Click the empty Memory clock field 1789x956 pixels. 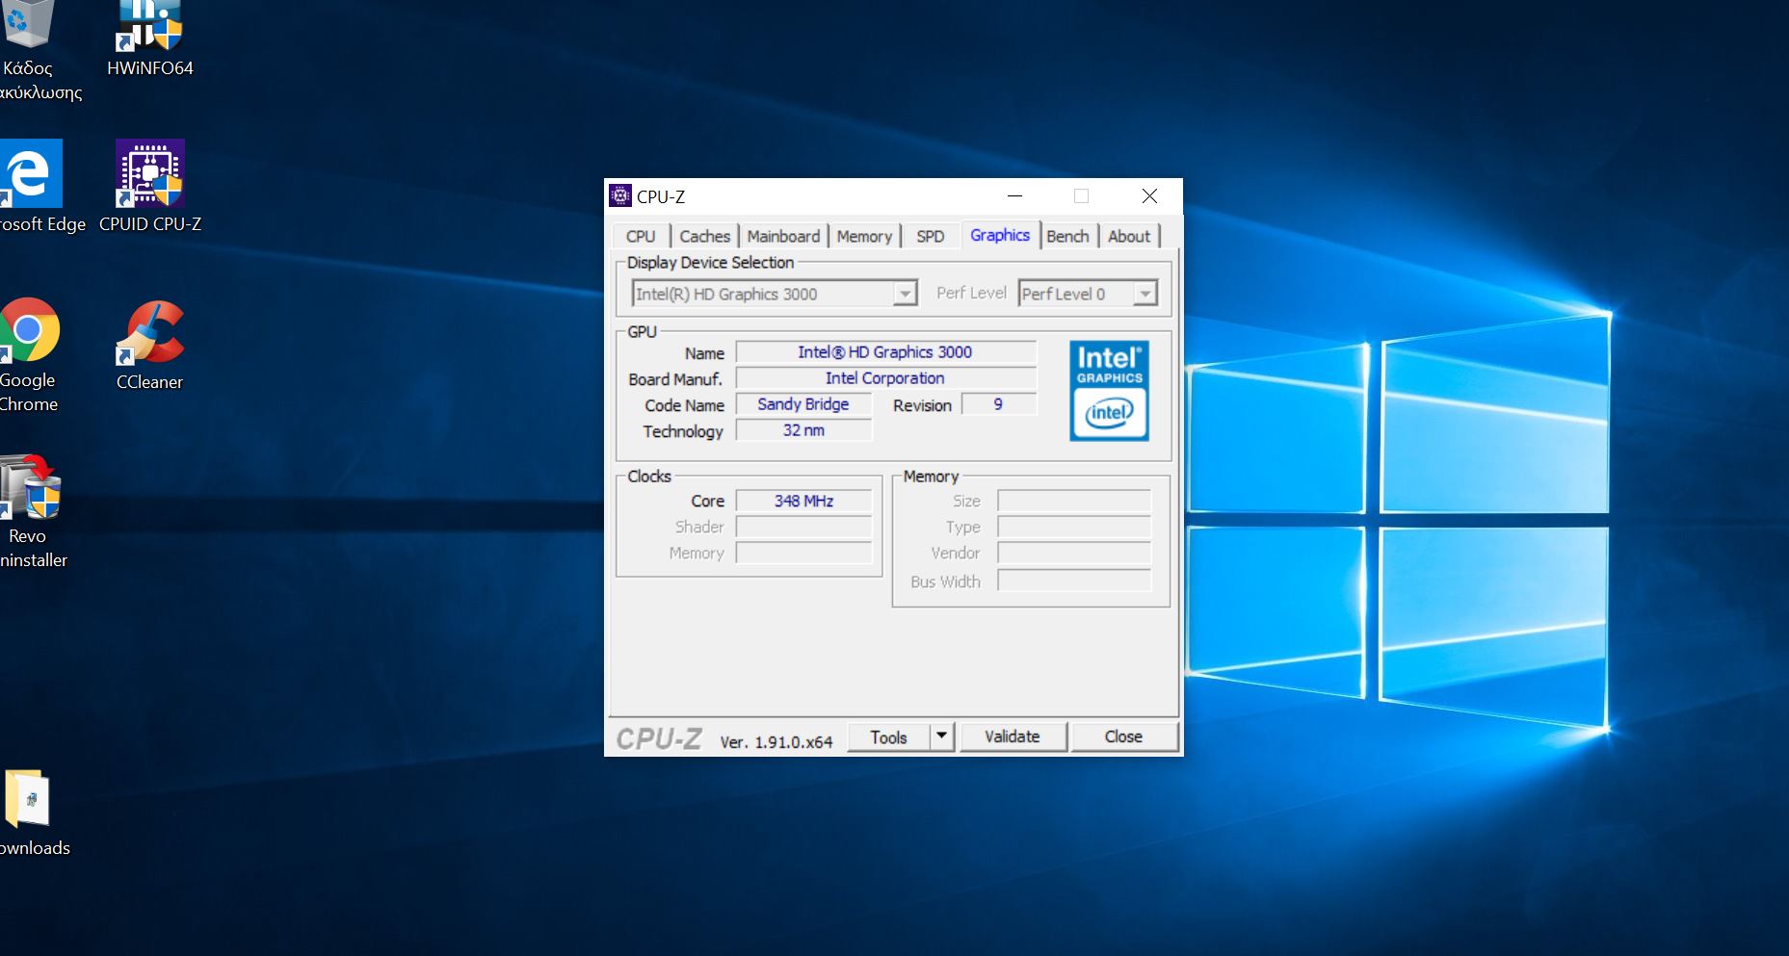pyautogui.click(x=803, y=553)
